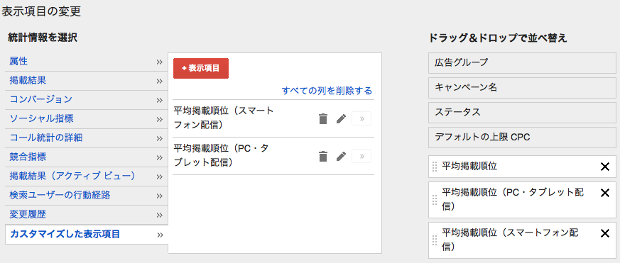The height and width of the screenshot is (263, 620).
Task: Click the add arrow beside PC・タブレット配信 column
Action: (361, 157)
